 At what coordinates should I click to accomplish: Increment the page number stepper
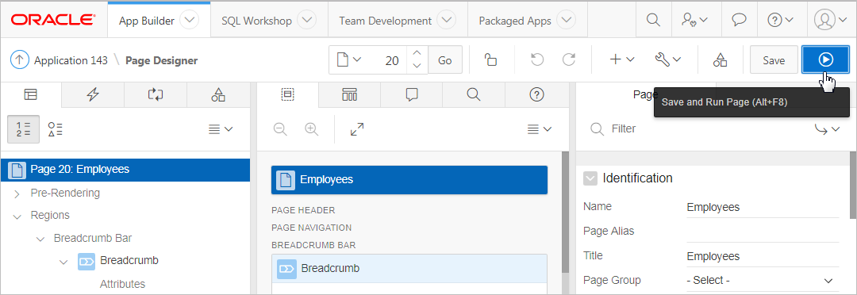[x=417, y=54]
